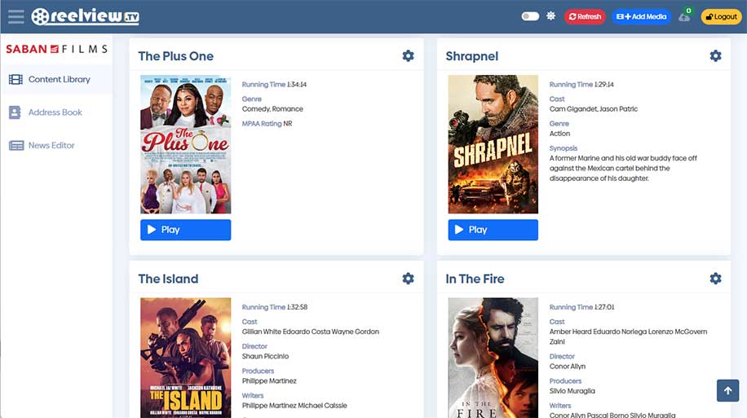This screenshot has height=418, width=747.
Task: Click the Logout button
Action: [x=721, y=16]
